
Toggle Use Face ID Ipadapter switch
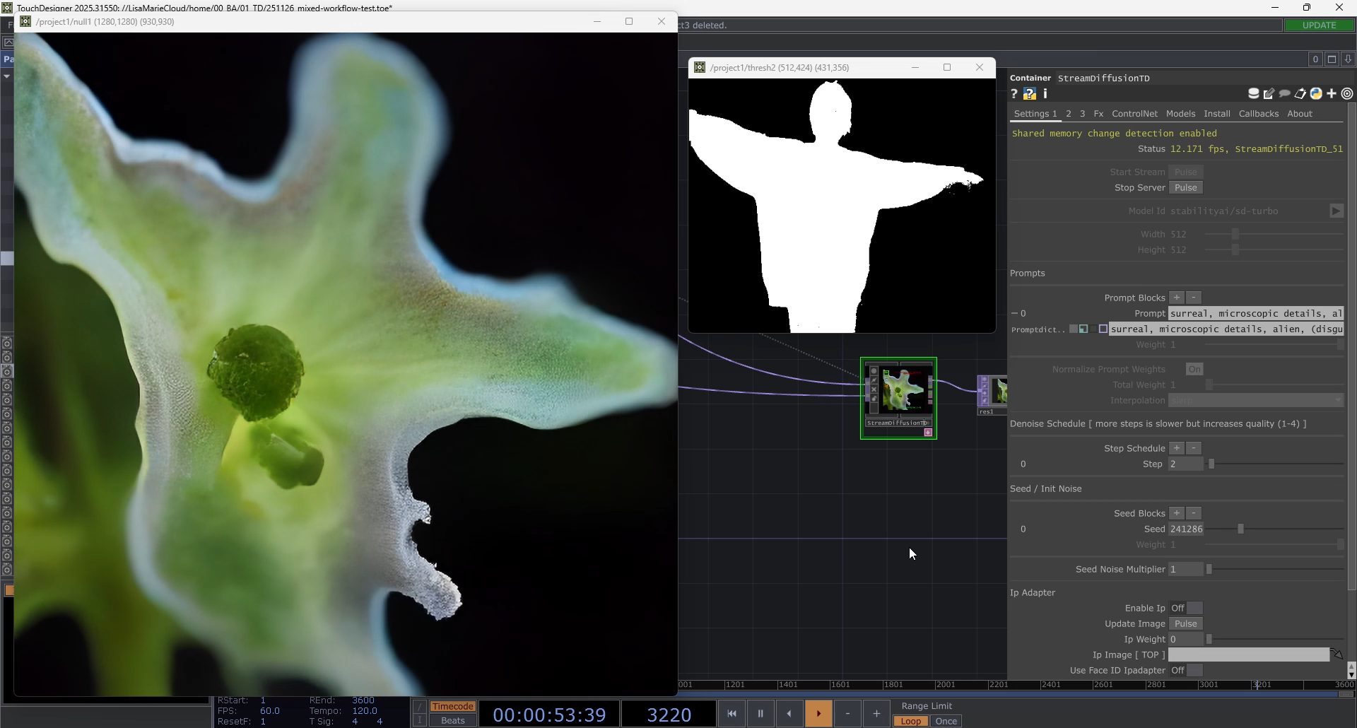1185,670
